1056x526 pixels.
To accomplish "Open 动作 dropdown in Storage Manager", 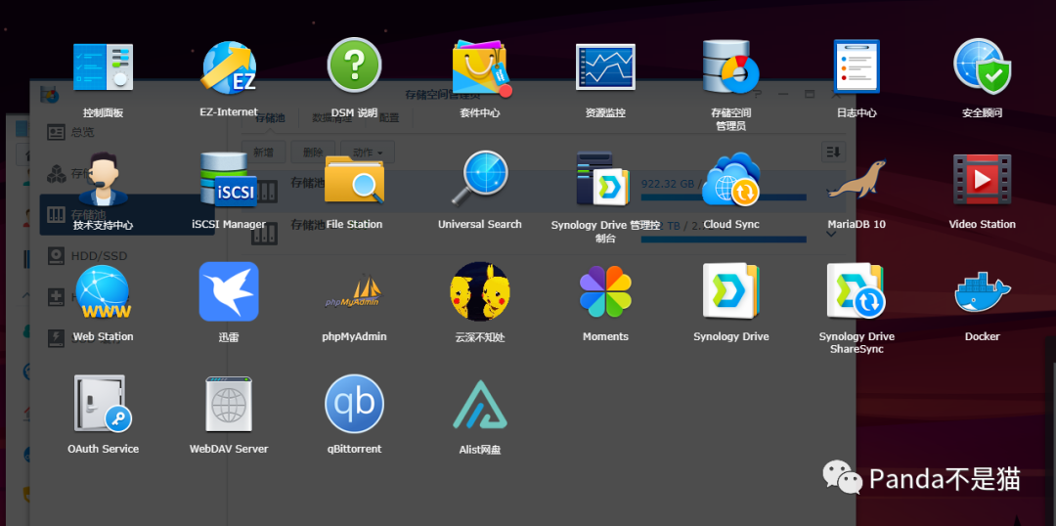I will pyautogui.click(x=368, y=153).
